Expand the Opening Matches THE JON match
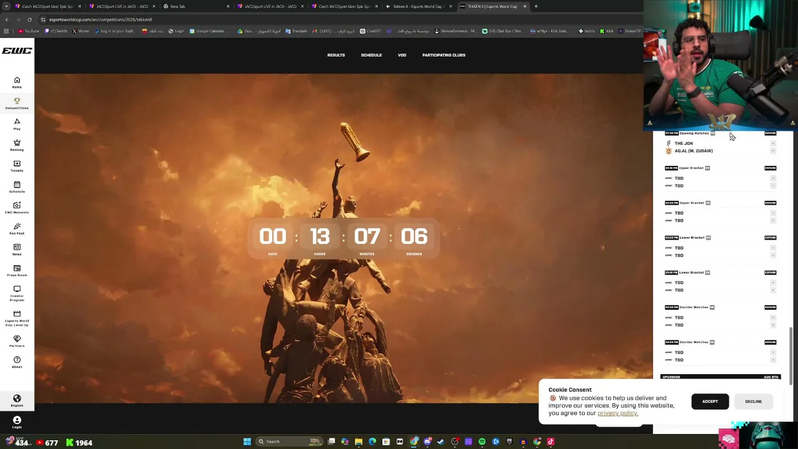The height and width of the screenshot is (449, 798). pos(771,133)
